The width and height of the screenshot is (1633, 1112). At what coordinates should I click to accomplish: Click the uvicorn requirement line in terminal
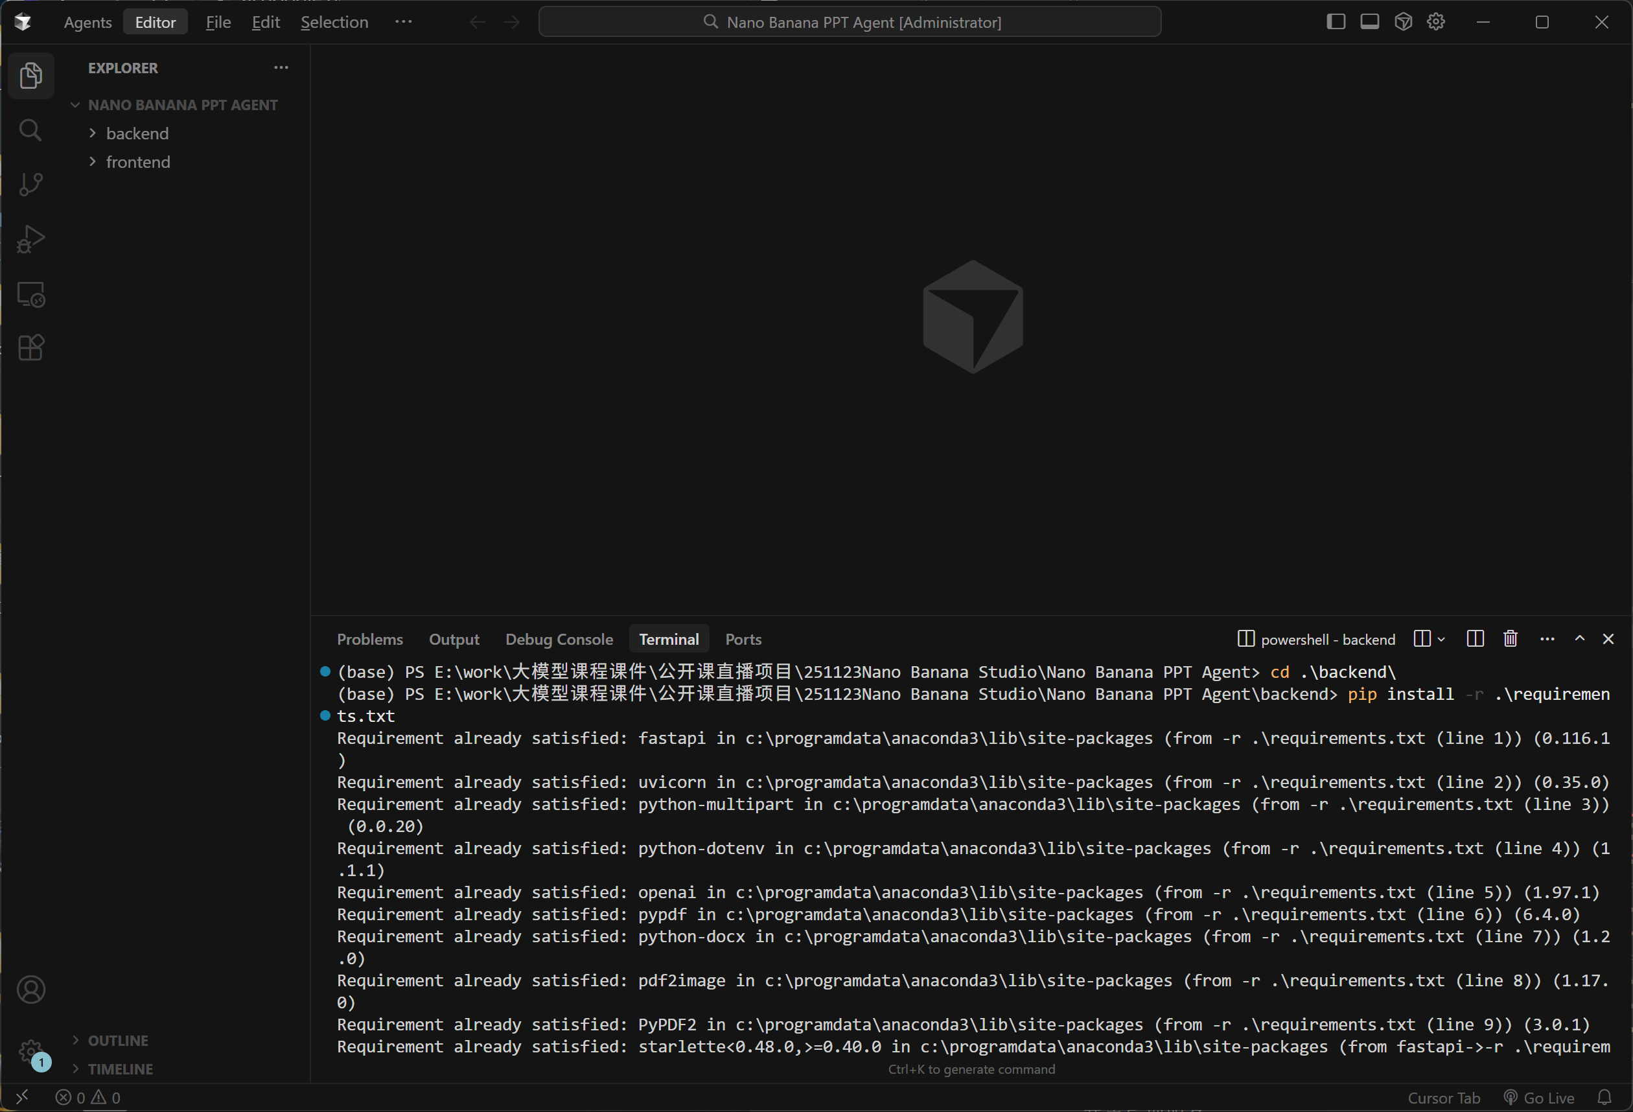973,782
